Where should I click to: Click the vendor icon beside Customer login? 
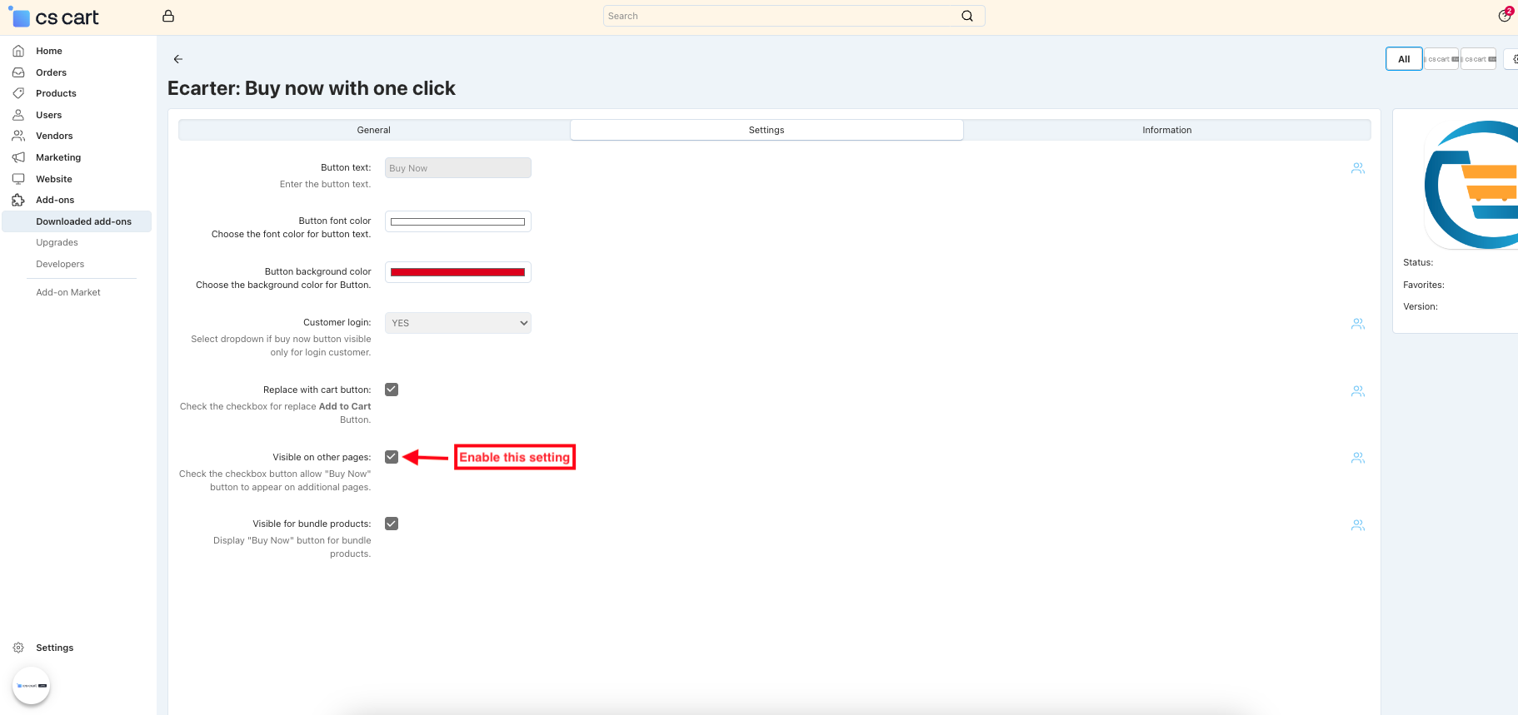click(1357, 324)
